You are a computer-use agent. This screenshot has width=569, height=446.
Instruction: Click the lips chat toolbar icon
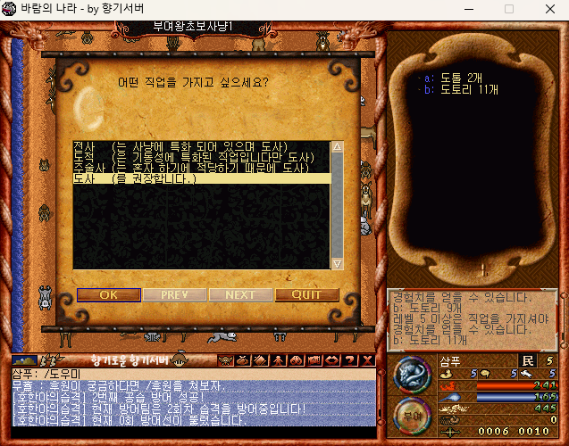331,360
